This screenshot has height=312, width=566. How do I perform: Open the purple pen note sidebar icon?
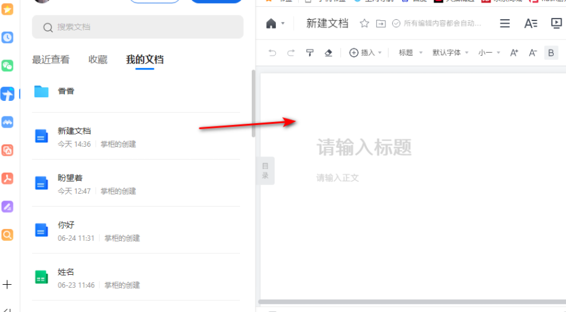point(7,207)
